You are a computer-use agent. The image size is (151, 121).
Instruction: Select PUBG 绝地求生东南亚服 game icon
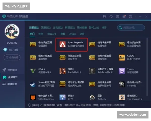122,44
